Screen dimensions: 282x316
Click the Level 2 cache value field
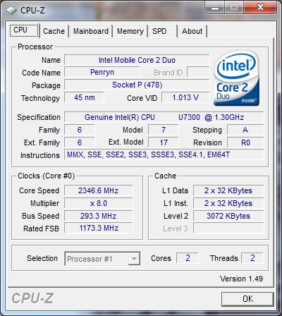(x=228, y=216)
